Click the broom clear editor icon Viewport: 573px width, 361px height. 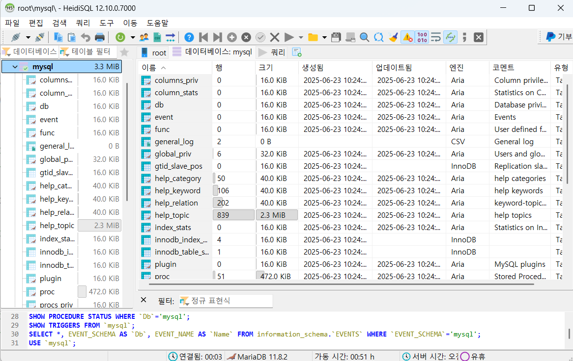(393, 37)
